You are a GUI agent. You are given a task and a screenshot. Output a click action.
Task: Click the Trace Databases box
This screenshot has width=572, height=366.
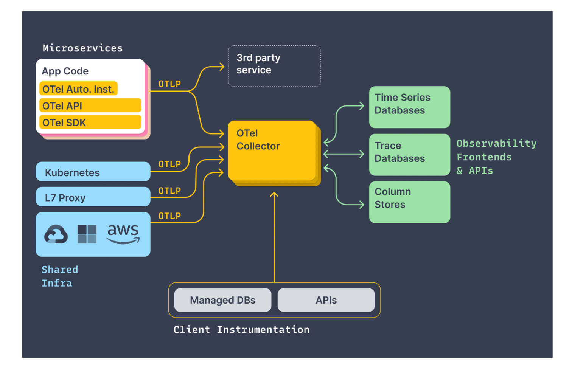click(409, 155)
